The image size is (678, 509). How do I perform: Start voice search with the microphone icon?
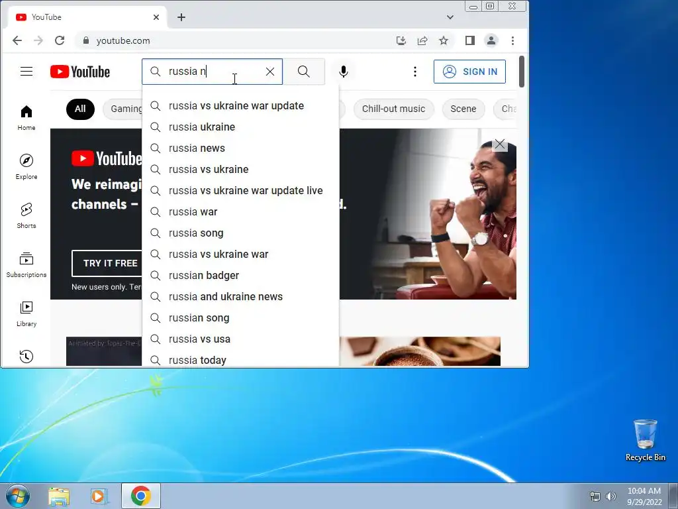click(344, 72)
